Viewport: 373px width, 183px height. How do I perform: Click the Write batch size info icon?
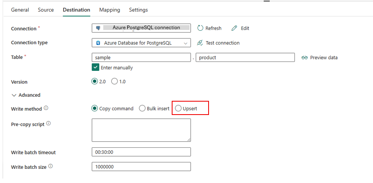pos(50,166)
